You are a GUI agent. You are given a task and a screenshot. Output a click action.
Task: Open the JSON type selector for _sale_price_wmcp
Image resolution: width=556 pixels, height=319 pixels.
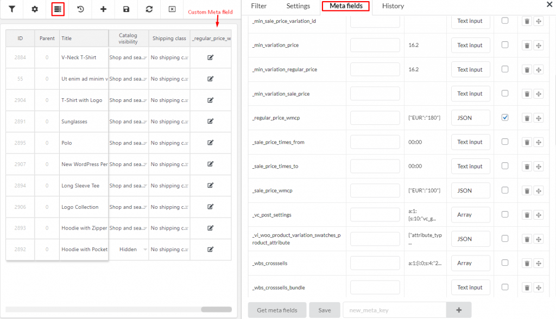pos(470,190)
